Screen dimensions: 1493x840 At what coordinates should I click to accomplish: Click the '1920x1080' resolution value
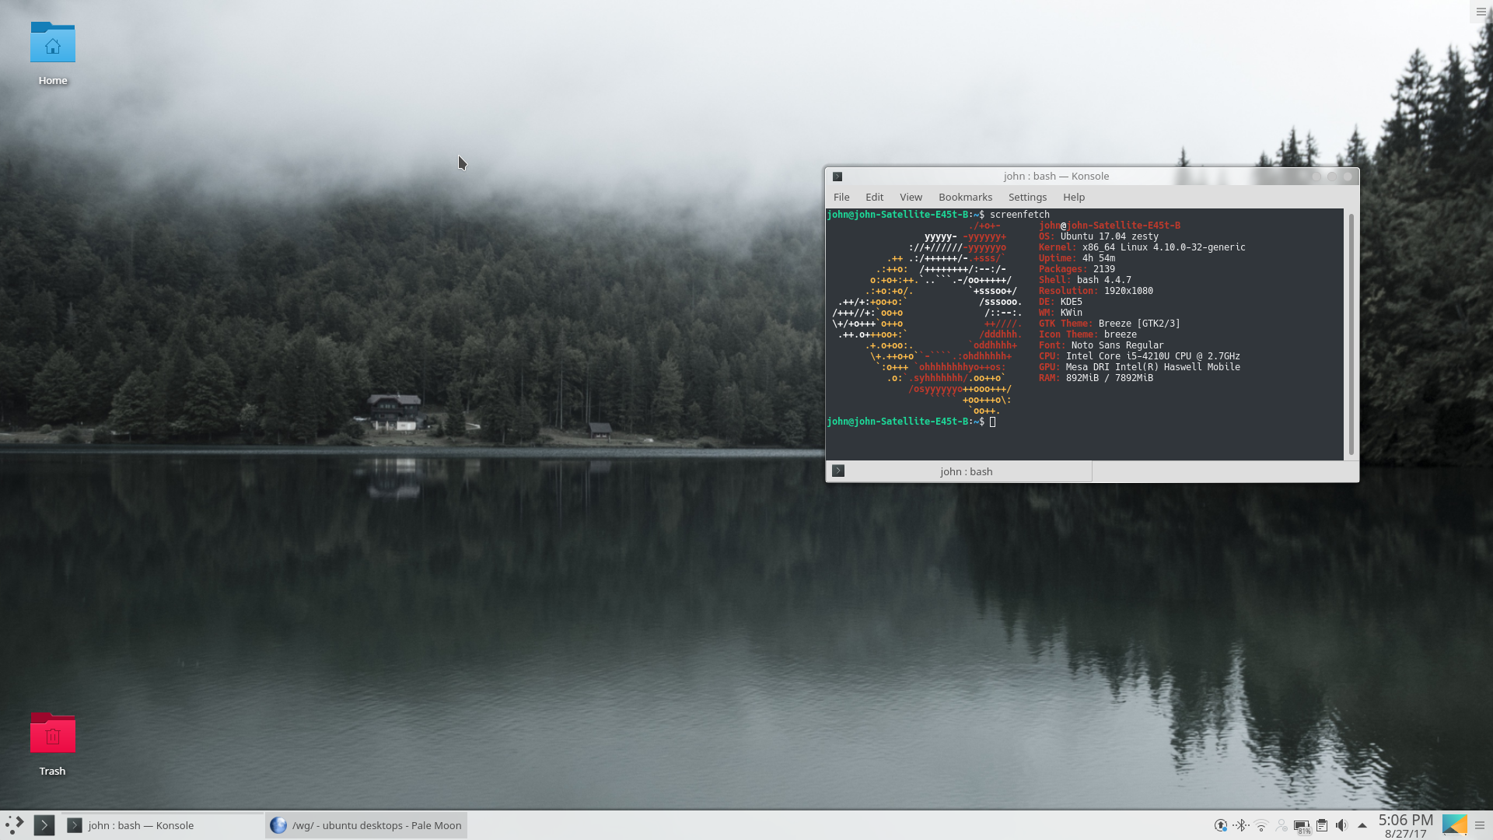tap(1128, 291)
